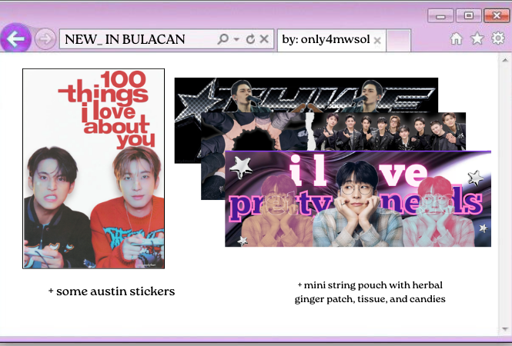Screen dimensions: 512x346
Task: Select the i love pretty nerds banner
Action: point(358,198)
